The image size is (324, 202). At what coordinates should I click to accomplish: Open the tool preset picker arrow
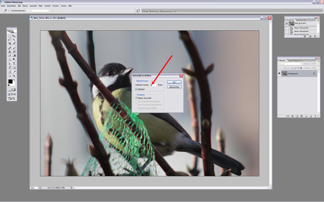tap(8, 11)
